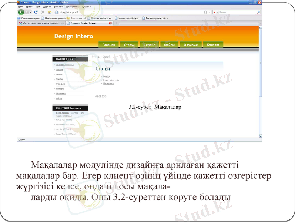Click the green Back navigation arrow

click(x=21, y=12)
